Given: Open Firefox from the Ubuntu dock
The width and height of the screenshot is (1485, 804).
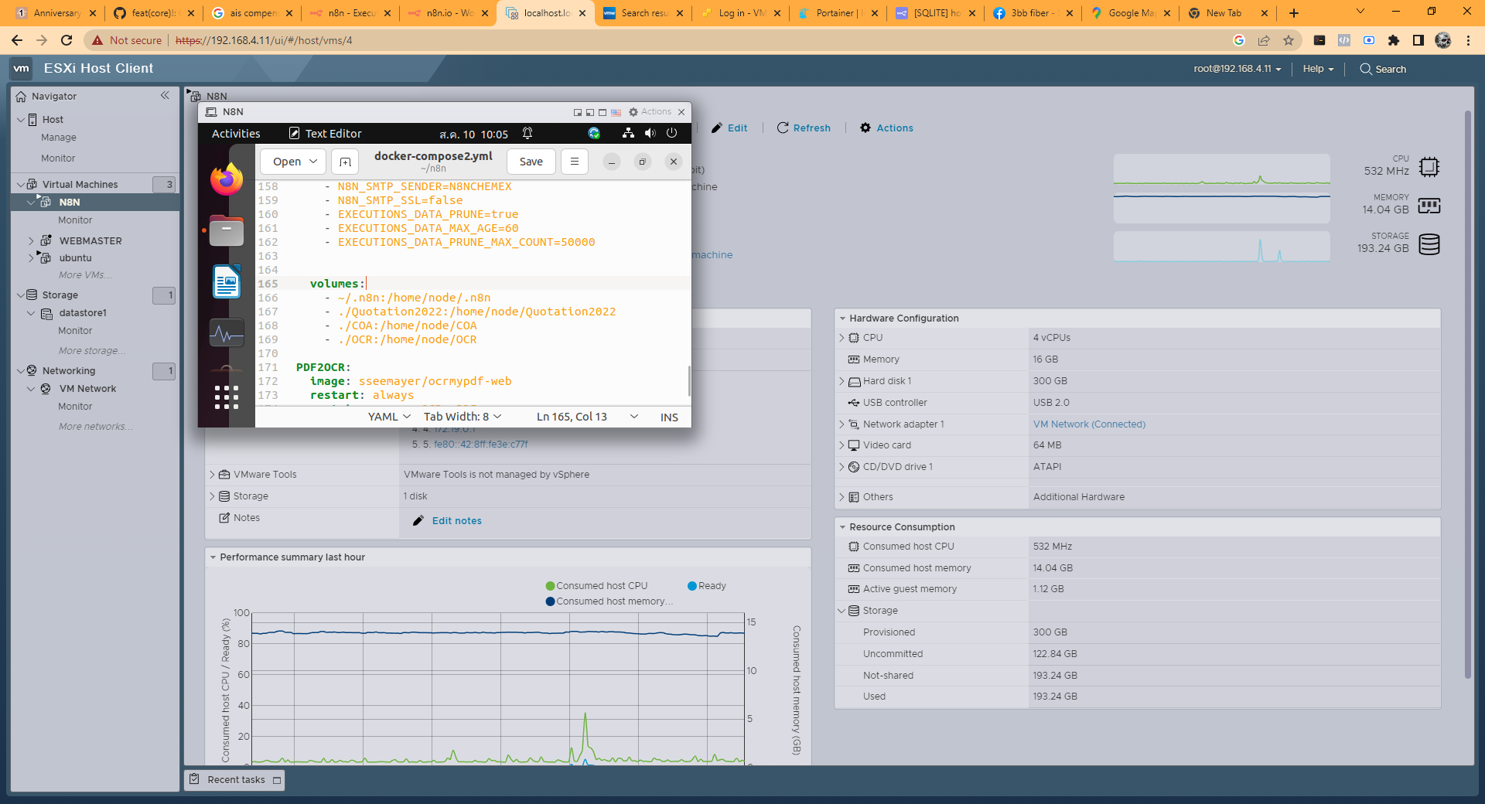Looking at the screenshot, I should [x=226, y=179].
